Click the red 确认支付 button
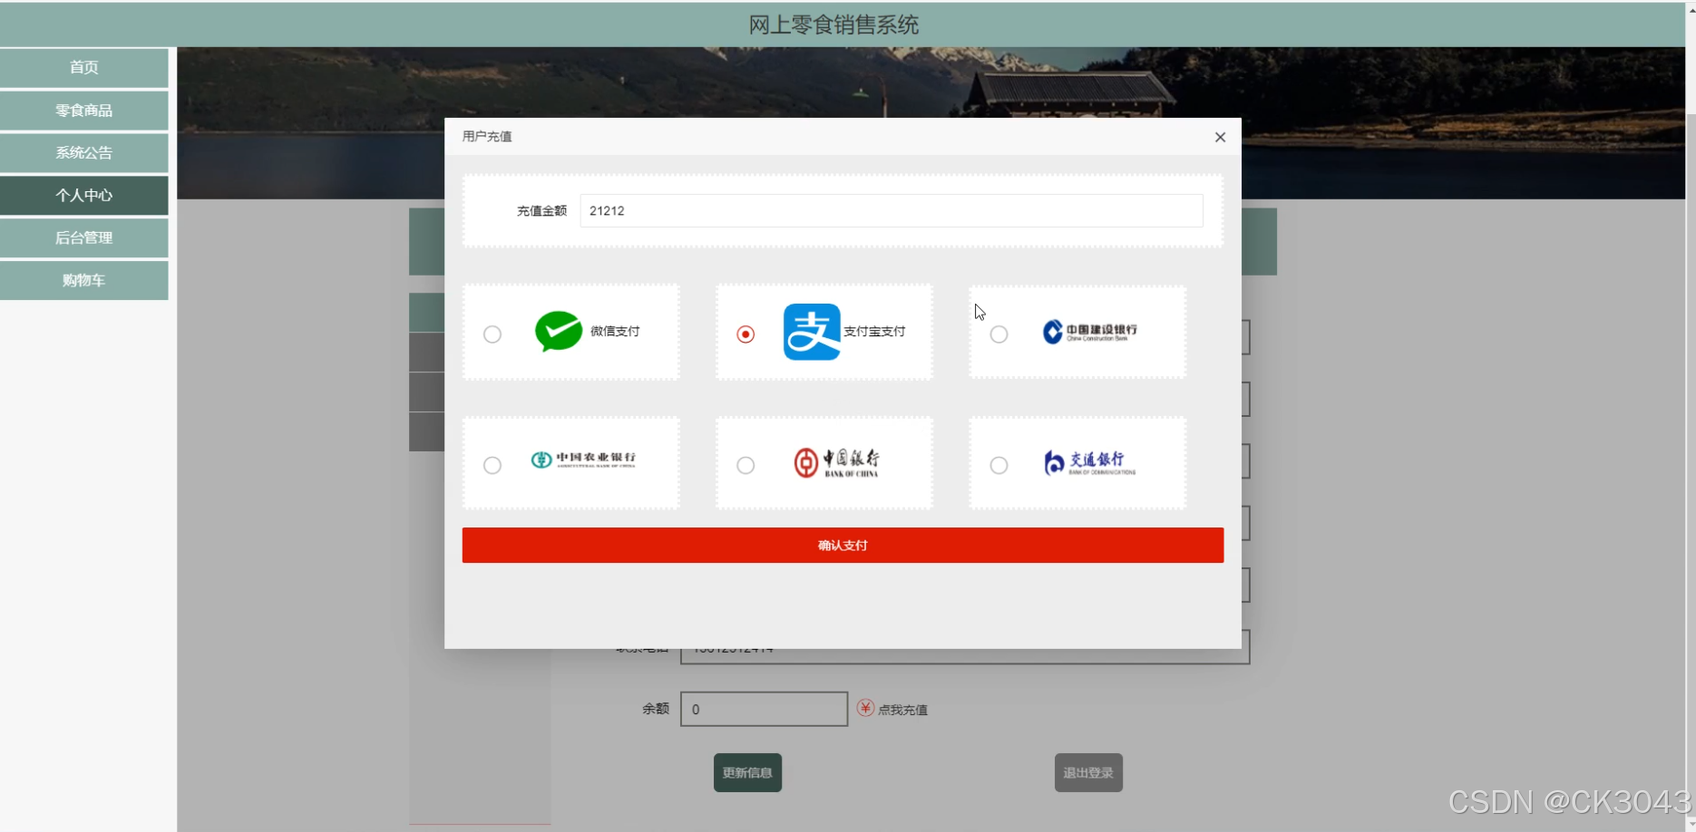Image resolution: width=1696 pixels, height=832 pixels. tap(843, 546)
